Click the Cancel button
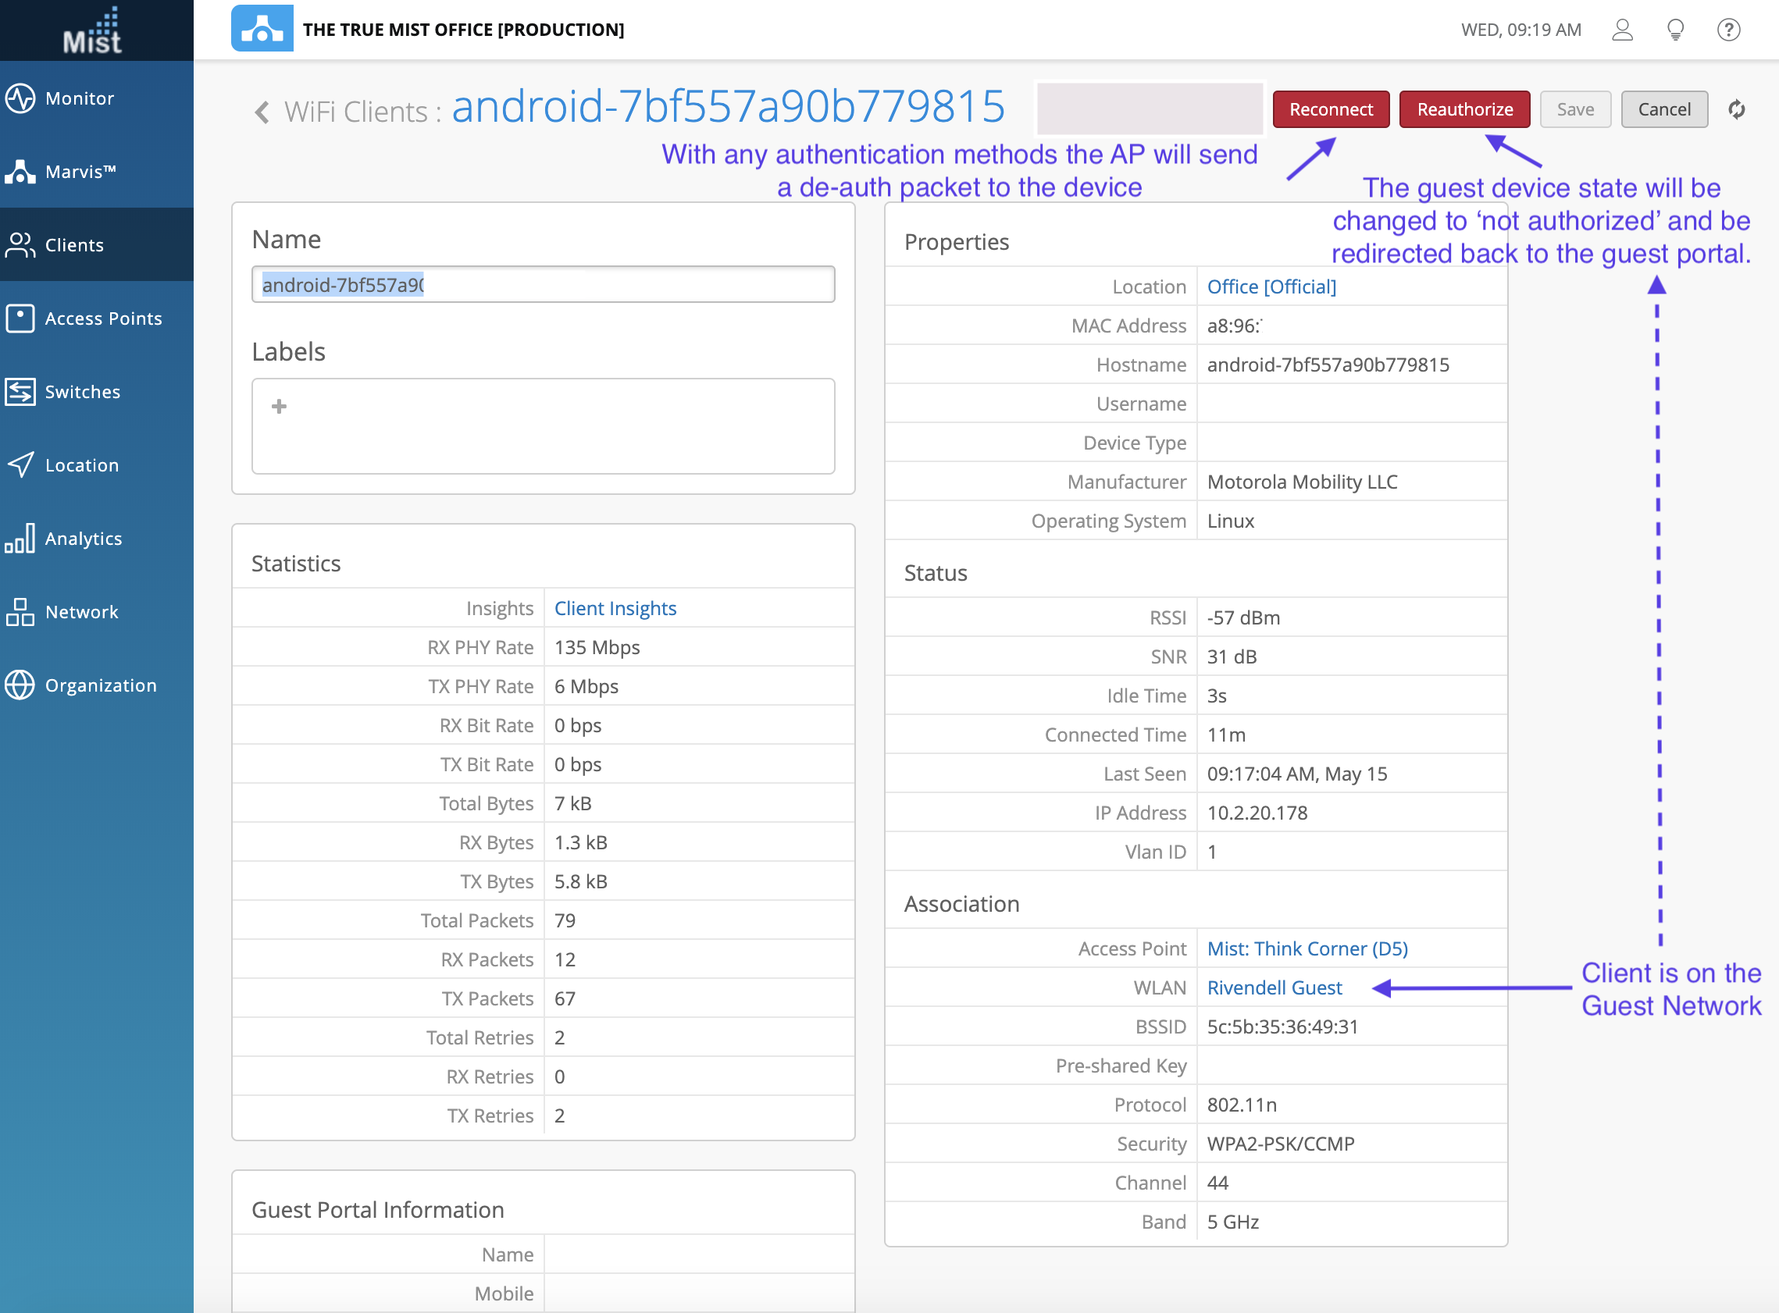Screen dimensions: 1779x1313 tap(1663, 110)
